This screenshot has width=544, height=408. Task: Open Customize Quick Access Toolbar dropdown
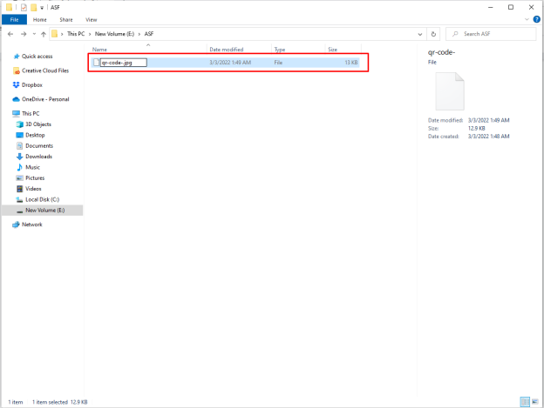click(x=42, y=8)
